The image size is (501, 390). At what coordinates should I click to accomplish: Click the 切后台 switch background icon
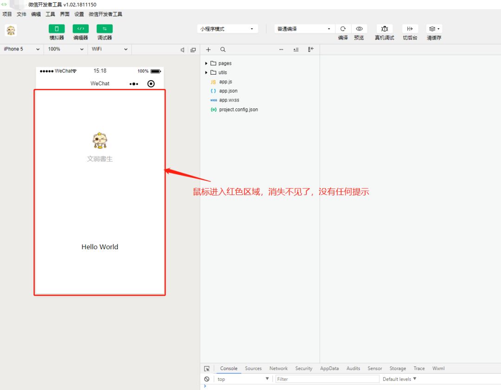[x=410, y=29]
